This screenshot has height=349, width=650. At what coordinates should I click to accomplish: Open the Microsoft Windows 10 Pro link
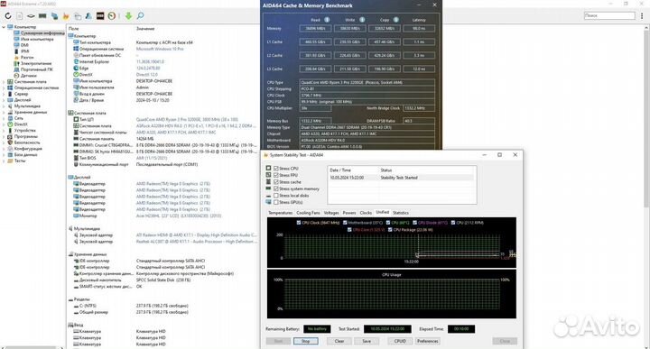click(160, 49)
